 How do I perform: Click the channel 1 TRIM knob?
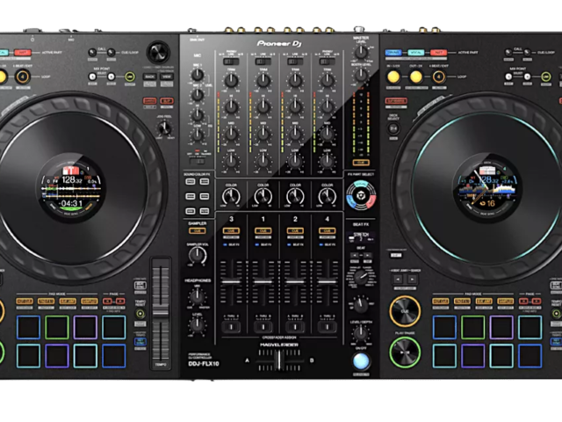(263, 80)
